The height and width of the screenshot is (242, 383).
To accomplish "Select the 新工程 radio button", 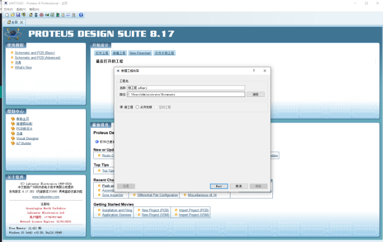I will click(x=121, y=107).
